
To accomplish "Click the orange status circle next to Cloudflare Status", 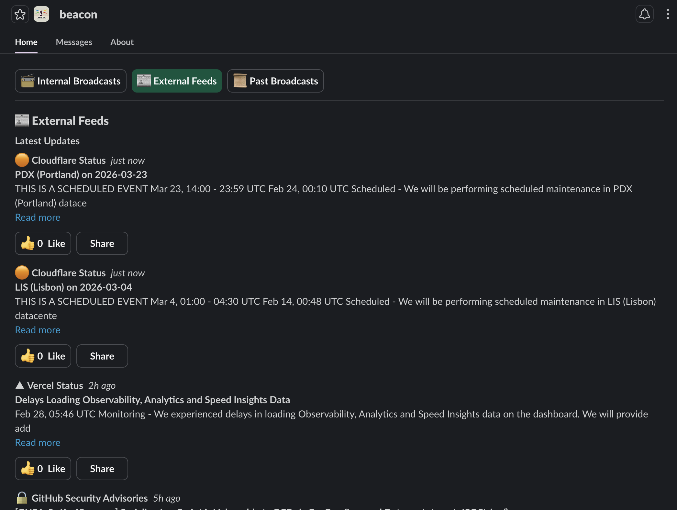I will [x=22, y=160].
